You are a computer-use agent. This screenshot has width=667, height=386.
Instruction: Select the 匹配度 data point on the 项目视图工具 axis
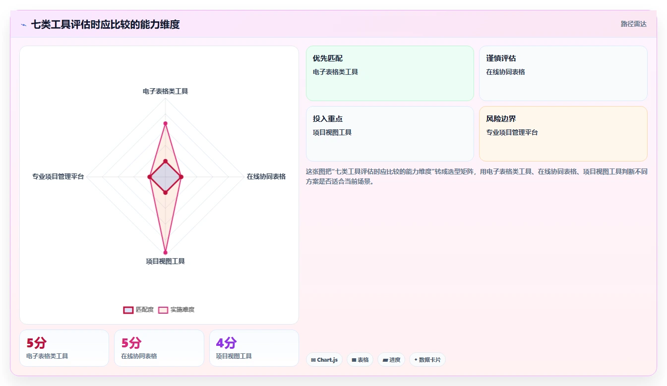(165, 192)
